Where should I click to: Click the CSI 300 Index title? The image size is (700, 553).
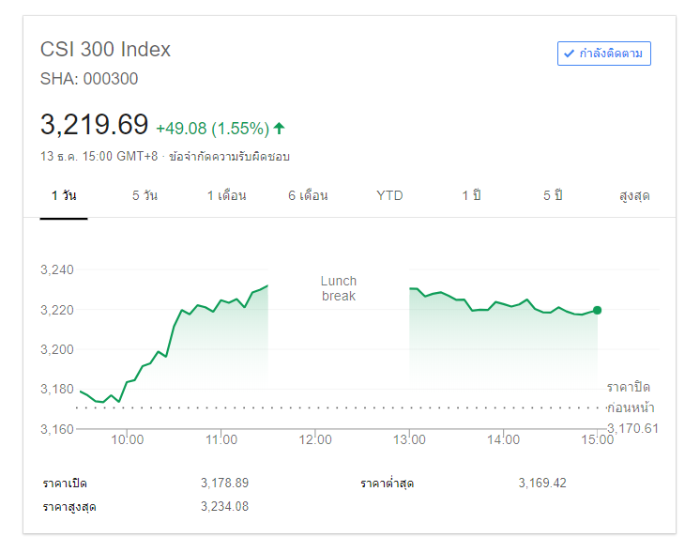(x=105, y=50)
